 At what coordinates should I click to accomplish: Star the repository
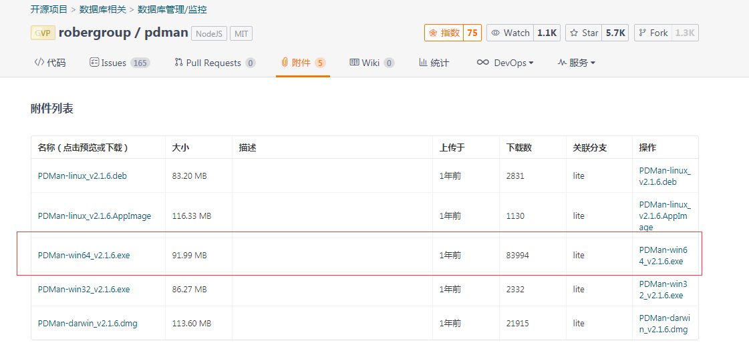click(584, 33)
